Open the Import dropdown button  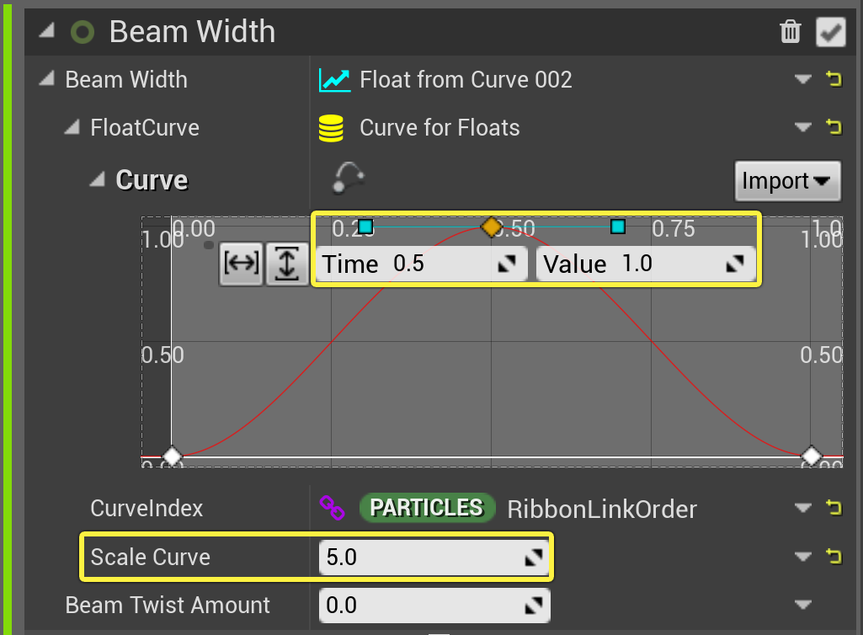[x=787, y=180]
